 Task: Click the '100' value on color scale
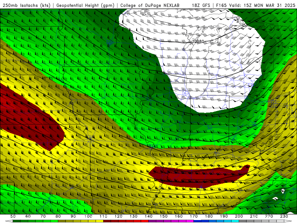coord(88,216)
